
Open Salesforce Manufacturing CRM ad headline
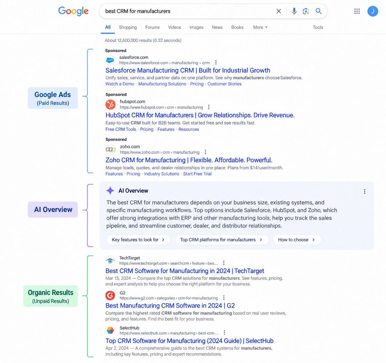click(188, 70)
